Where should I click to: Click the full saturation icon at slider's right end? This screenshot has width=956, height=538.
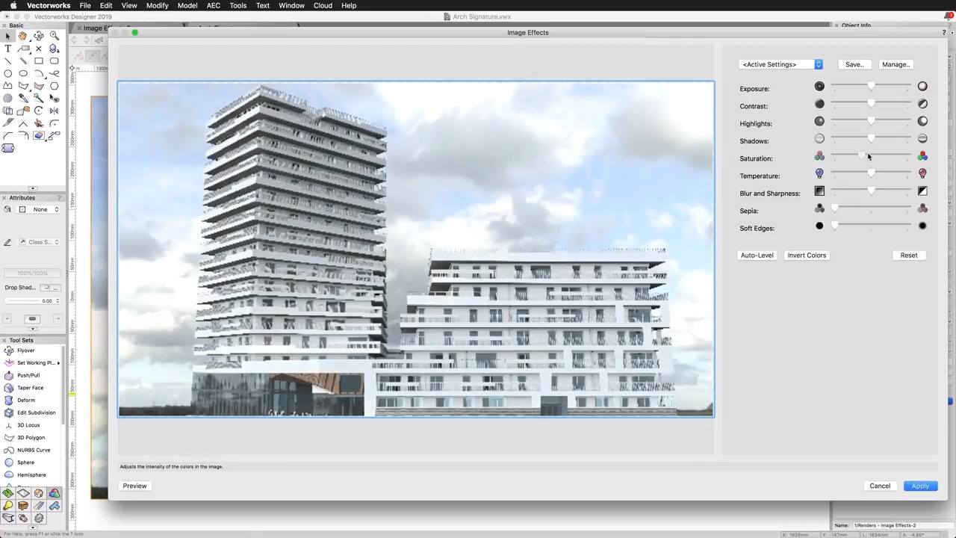point(922,156)
